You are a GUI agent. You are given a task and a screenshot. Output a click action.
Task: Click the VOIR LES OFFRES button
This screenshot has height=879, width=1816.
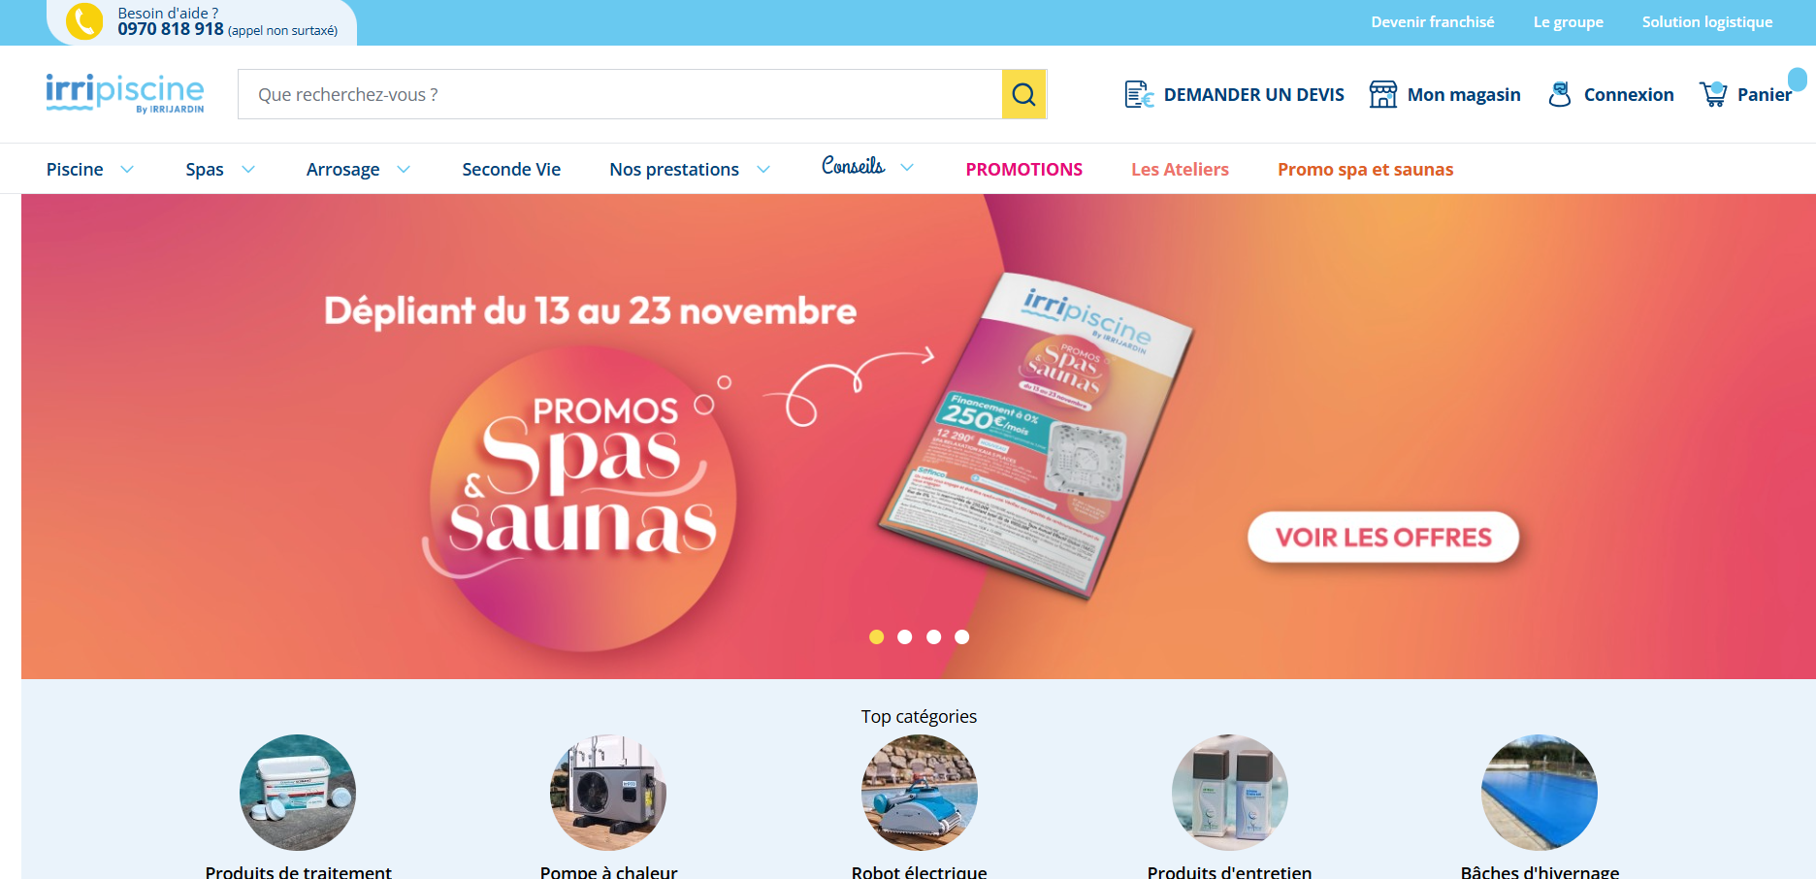coord(1383,537)
